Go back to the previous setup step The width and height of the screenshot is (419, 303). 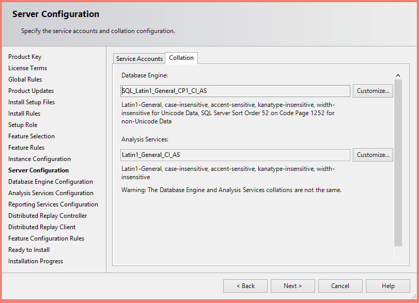[x=245, y=285]
